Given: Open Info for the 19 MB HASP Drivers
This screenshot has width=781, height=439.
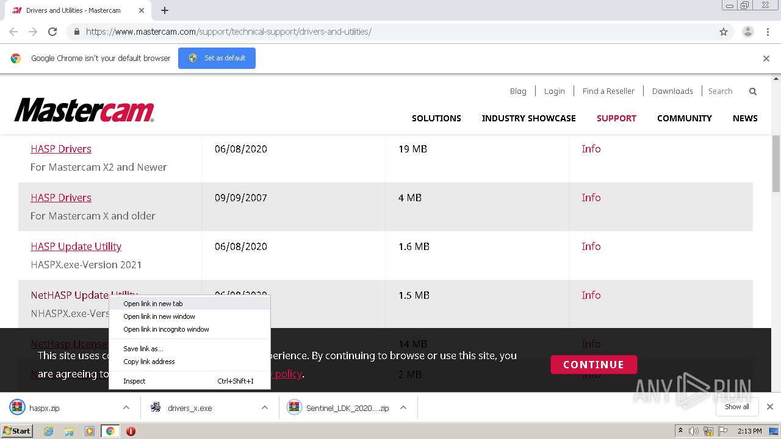Looking at the screenshot, I should click(x=591, y=149).
